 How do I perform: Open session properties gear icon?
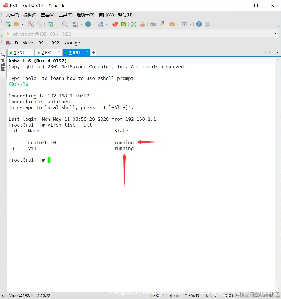click(x=50, y=24)
